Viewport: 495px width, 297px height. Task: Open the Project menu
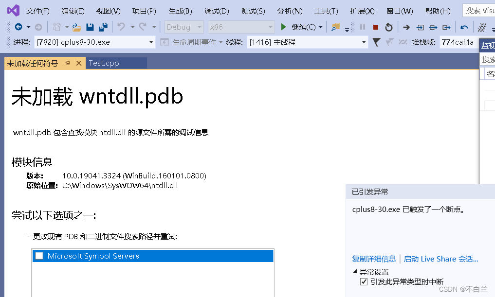coord(144,11)
